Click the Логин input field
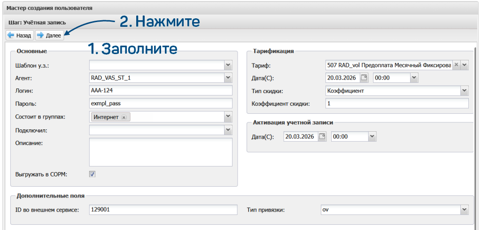Image resolution: width=481 pixels, height=230 pixels. coord(161,91)
